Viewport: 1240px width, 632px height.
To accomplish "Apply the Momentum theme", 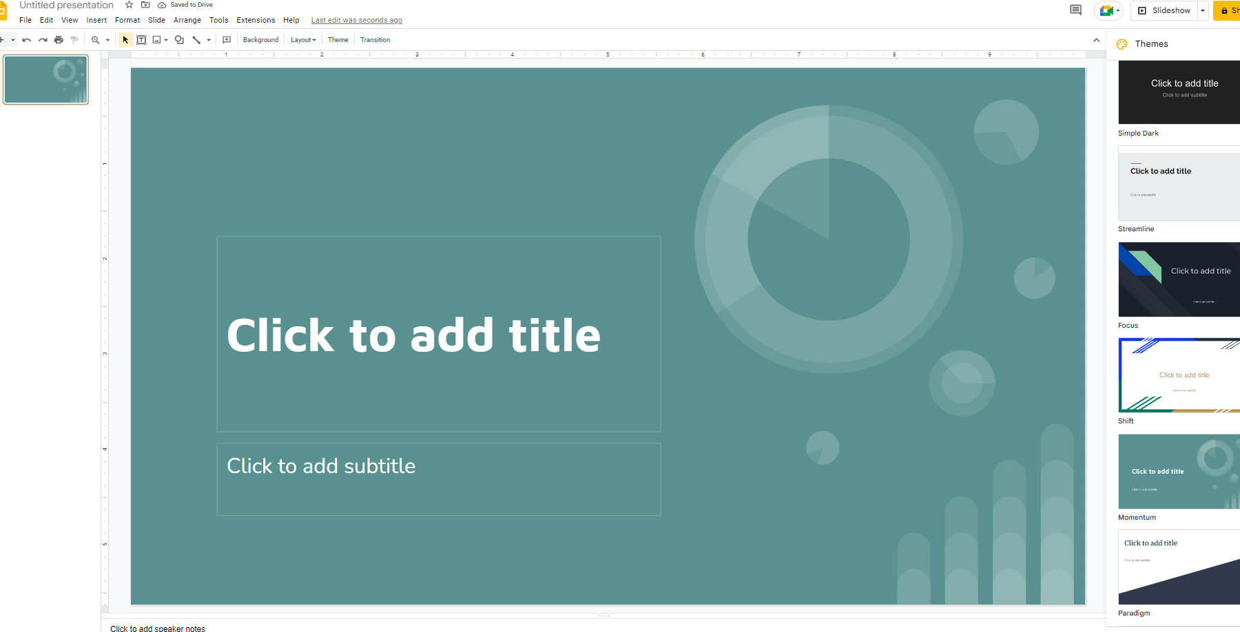I will (1179, 472).
